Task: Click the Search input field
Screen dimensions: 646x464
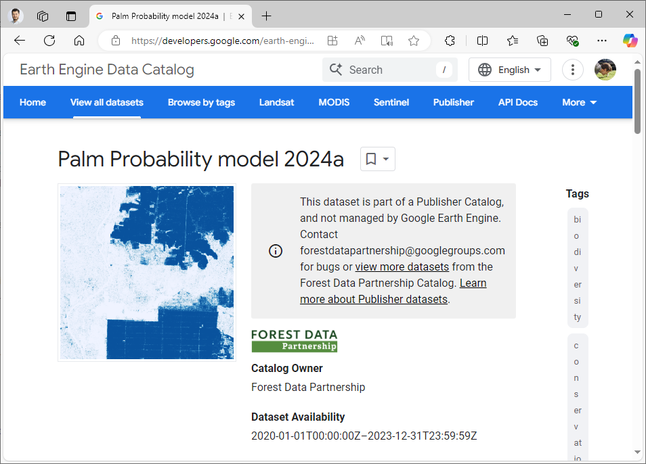Action: point(389,70)
